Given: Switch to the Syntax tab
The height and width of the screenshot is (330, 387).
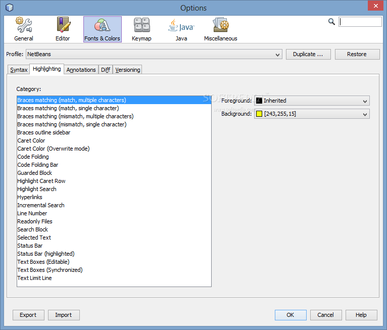Looking at the screenshot, I should tap(19, 70).
